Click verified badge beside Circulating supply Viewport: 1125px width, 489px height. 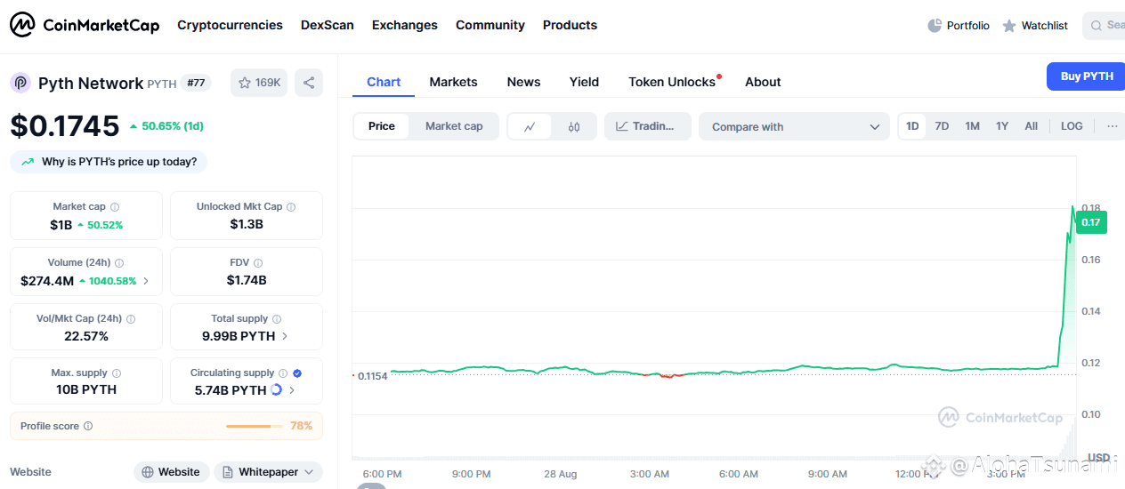[x=297, y=373]
